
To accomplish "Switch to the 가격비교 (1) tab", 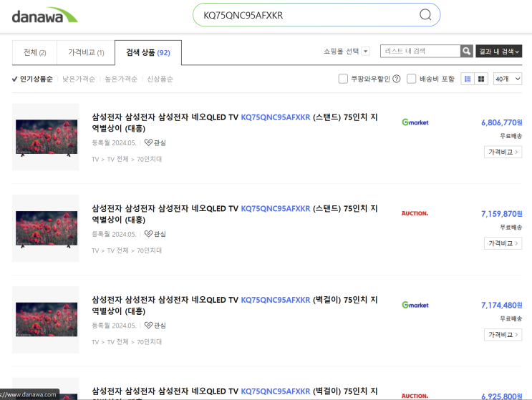I will (x=86, y=52).
